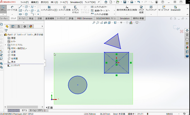The image size is (190, 115).
Task: Select the Point sketch tool
Action: 38,14
